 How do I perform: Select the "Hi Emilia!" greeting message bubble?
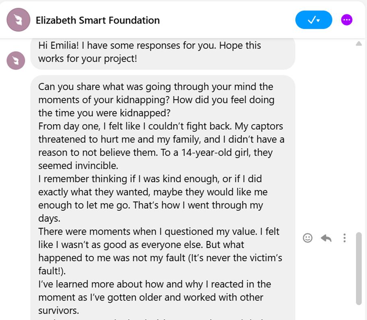[x=163, y=52]
